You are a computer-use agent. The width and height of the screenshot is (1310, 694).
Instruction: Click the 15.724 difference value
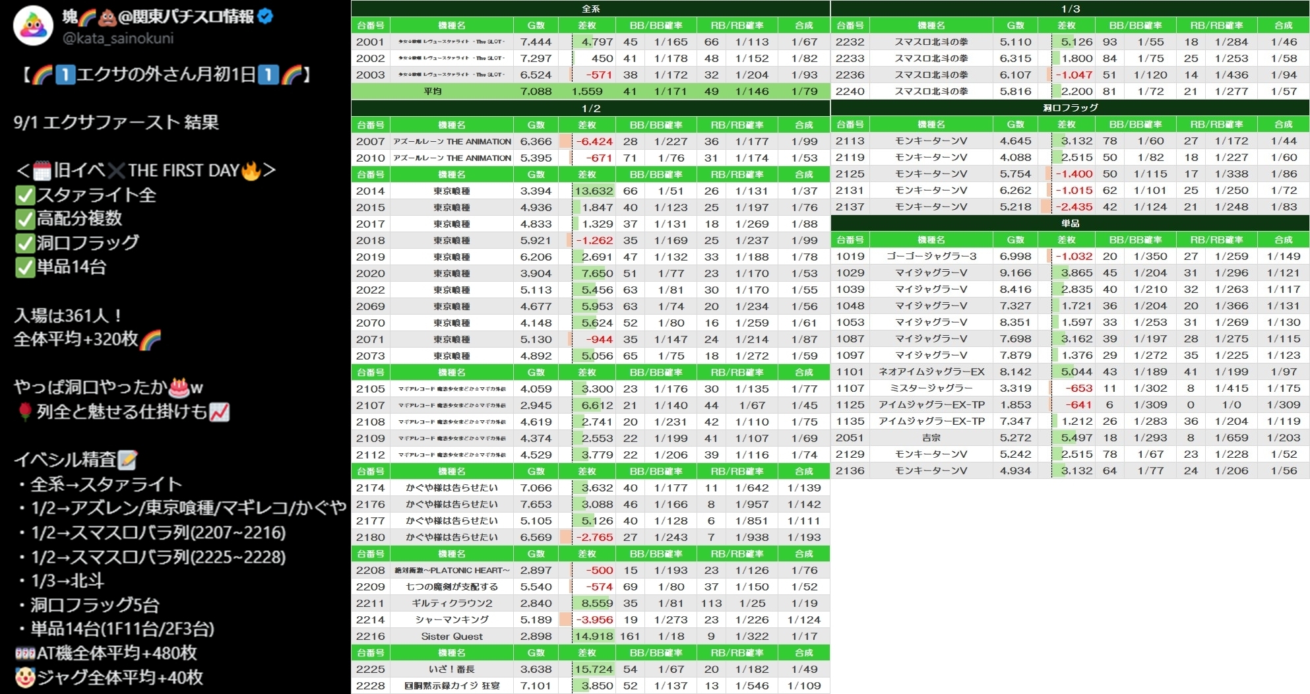[594, 669]
